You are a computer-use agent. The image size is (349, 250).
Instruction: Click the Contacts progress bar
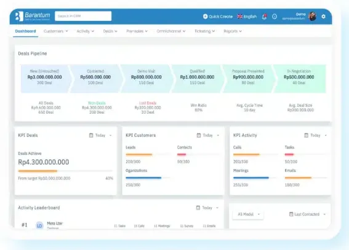(199, 154)
